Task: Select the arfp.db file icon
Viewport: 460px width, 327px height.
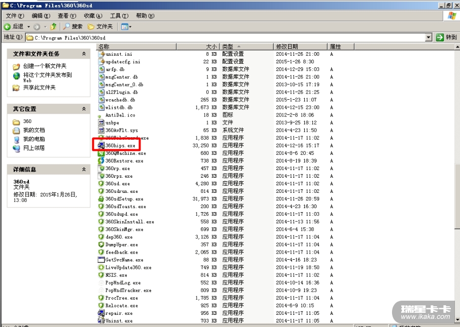Action: pos(101,69)
